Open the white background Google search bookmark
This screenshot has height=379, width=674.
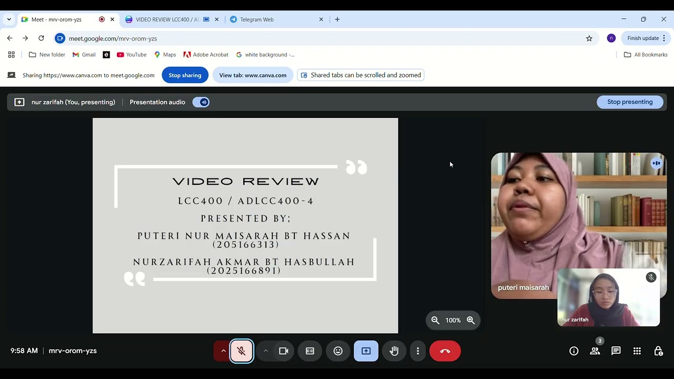(x=265, y=55)
